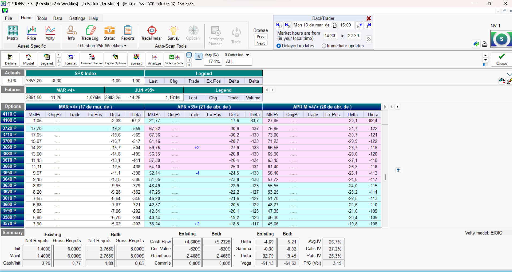Click the green refresh icon

(x=476, y=44)
